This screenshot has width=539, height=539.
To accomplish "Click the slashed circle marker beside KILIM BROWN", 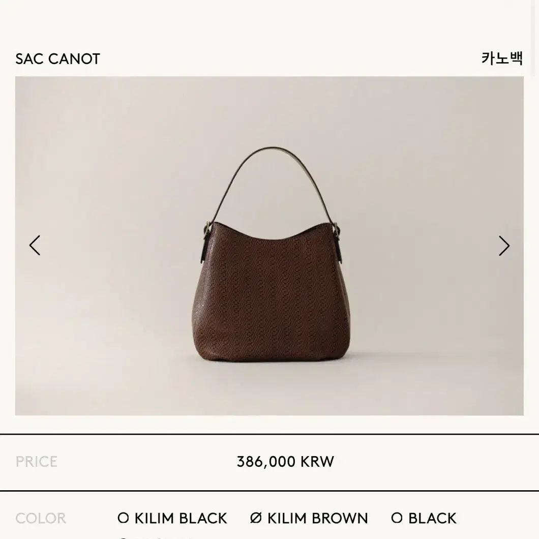I will click(256, 518).
